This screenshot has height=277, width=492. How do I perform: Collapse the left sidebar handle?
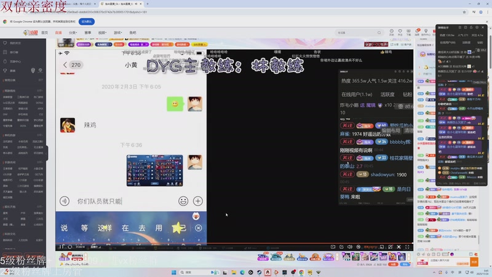point(47,153)
